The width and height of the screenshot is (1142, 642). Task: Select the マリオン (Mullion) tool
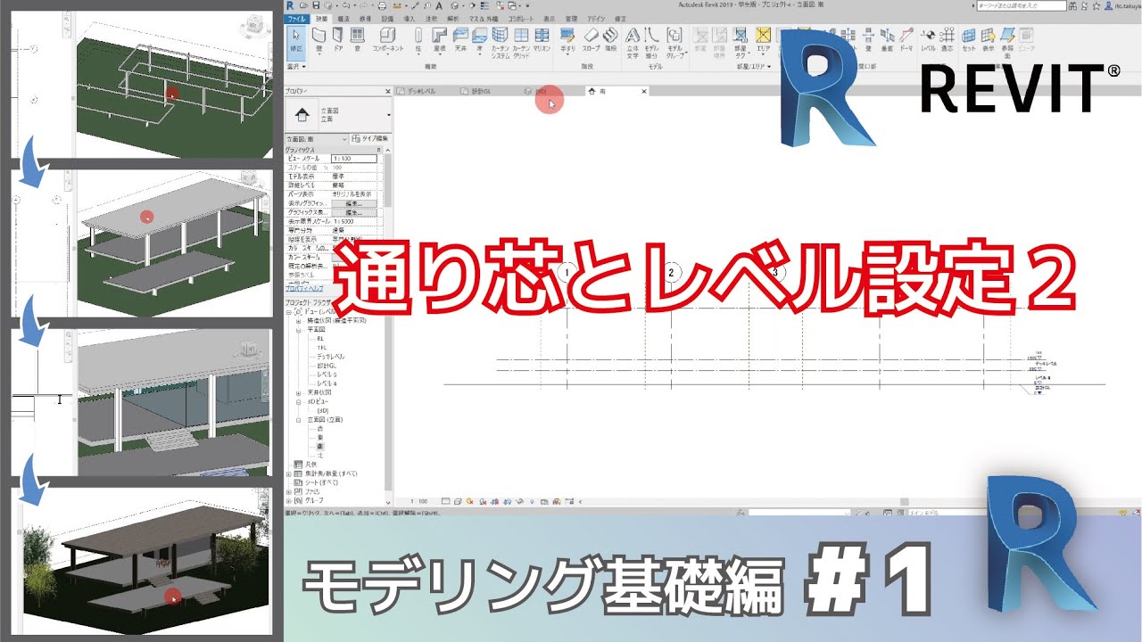click(x=542, y=39)
